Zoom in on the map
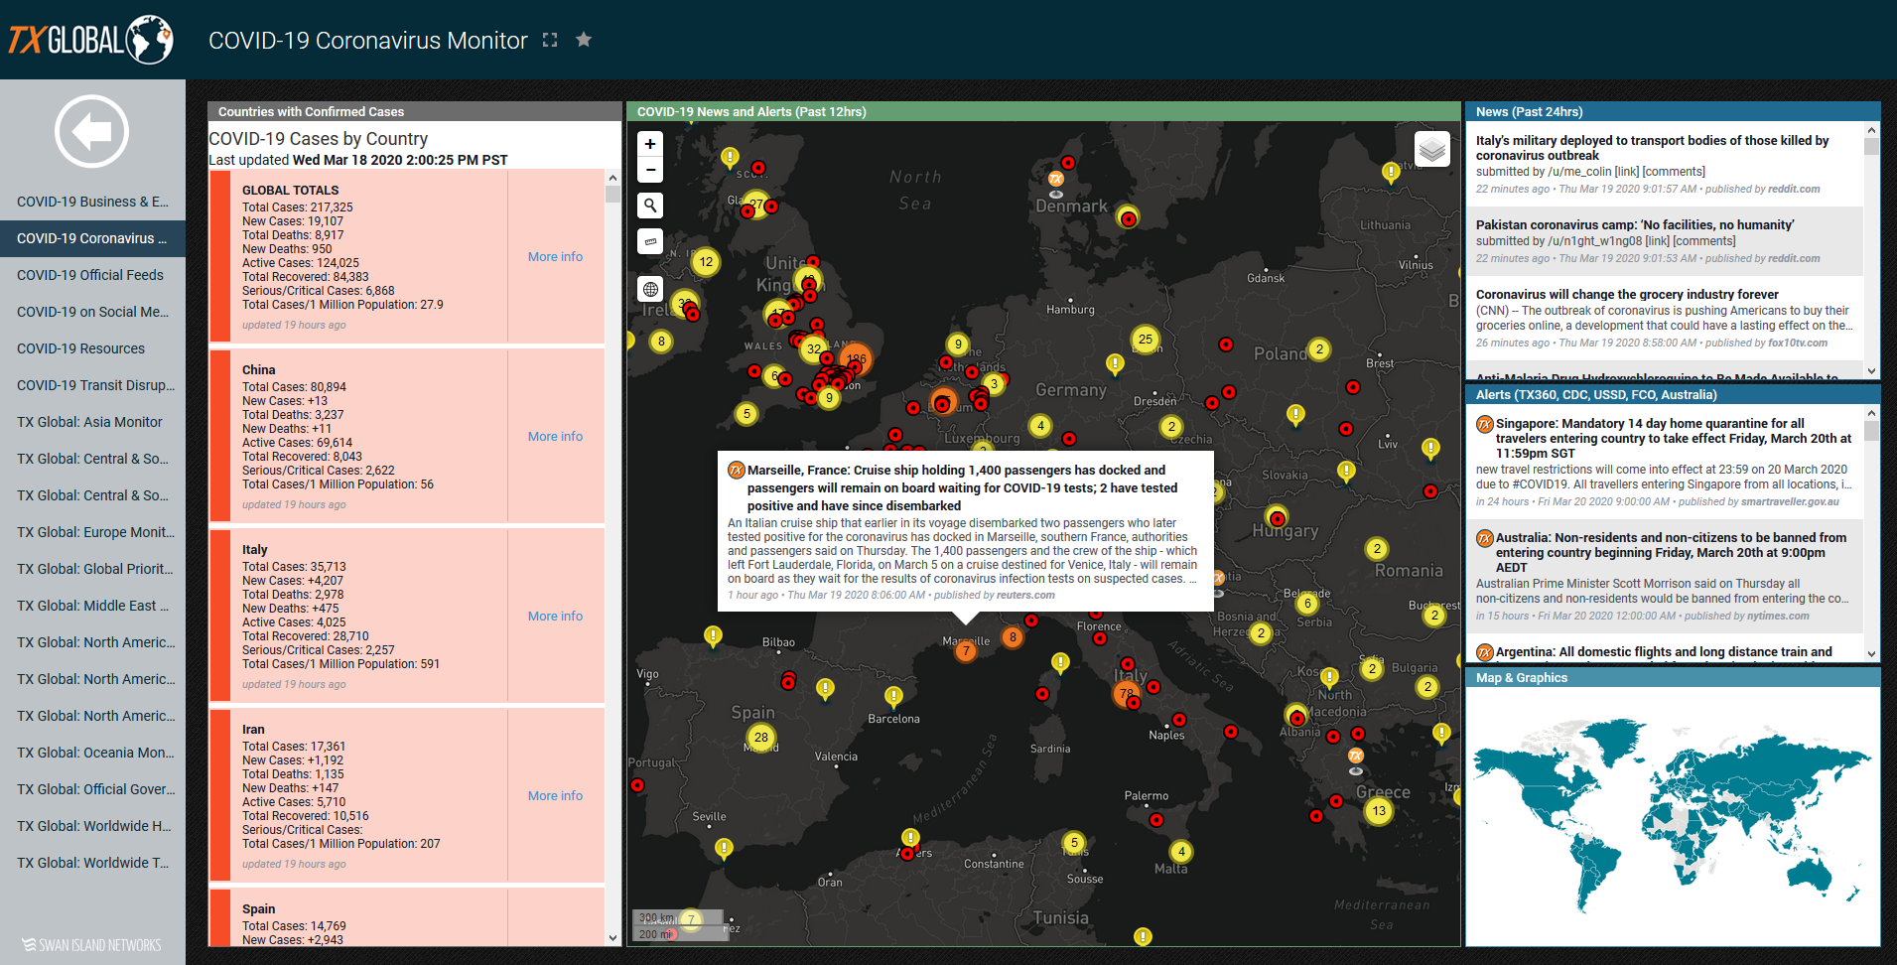Screen dimensions: 1897x965 [650, 144]
